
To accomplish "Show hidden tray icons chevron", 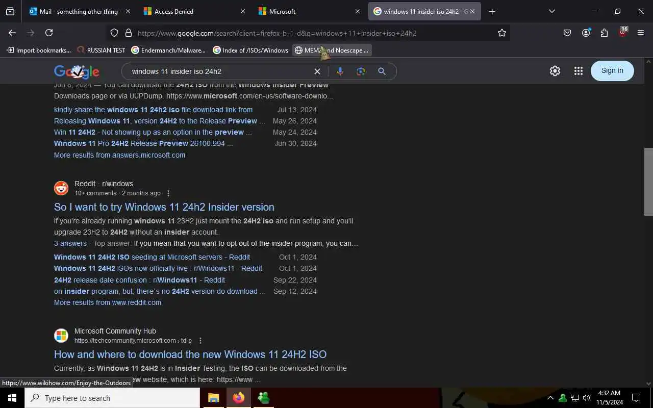I will 550,398.
